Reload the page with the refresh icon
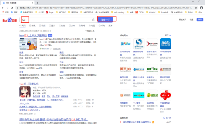Screen dimensions: 205x124 pos(12,8)
